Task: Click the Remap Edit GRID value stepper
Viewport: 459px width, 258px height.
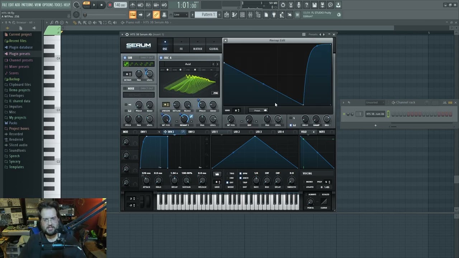Action: [237, 110]
